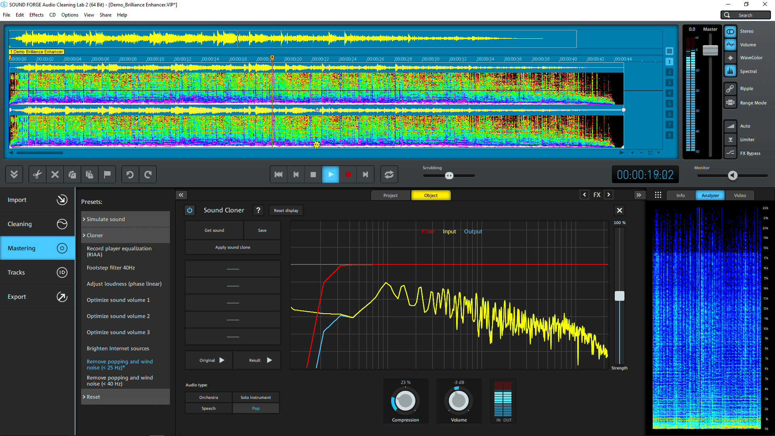This screenshot has width=775, height=436.
Task: Open the track list icon above track numbers
Action: pyautogui.click(x=670, y=51)
